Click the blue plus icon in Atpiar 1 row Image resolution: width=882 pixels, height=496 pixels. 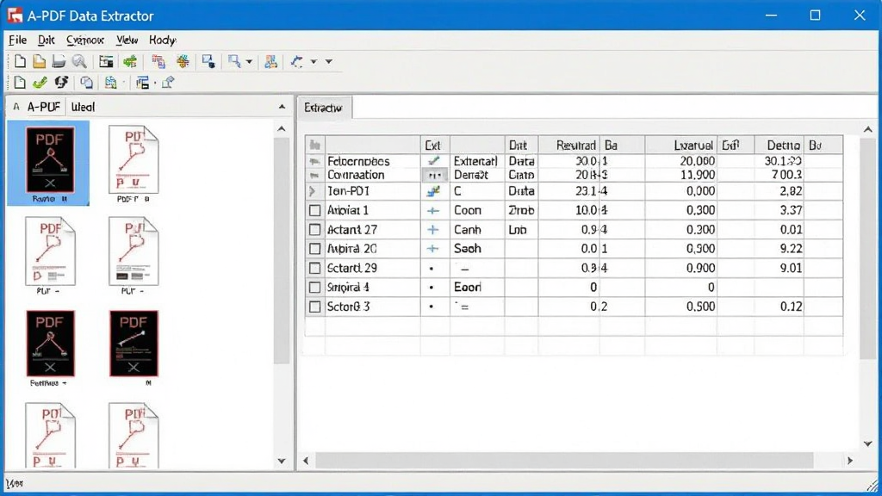click(432, 210)
